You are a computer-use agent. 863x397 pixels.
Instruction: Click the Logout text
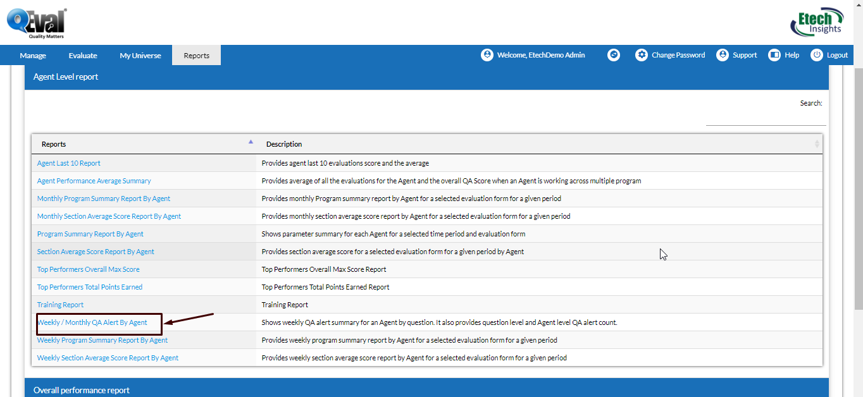pos(837,55)
